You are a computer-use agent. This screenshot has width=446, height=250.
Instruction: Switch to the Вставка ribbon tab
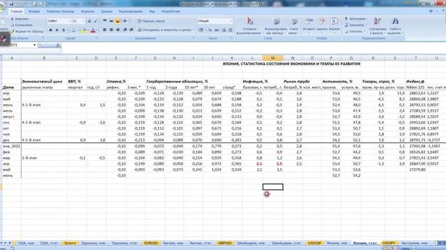(x=34, y=11)
